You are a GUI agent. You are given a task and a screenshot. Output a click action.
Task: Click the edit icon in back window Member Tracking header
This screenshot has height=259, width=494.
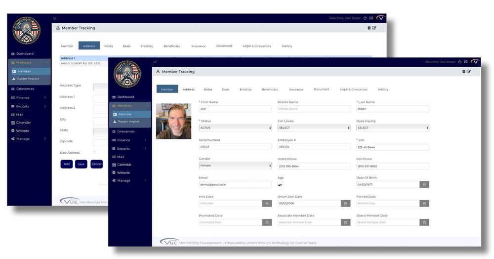click(374, 28)
